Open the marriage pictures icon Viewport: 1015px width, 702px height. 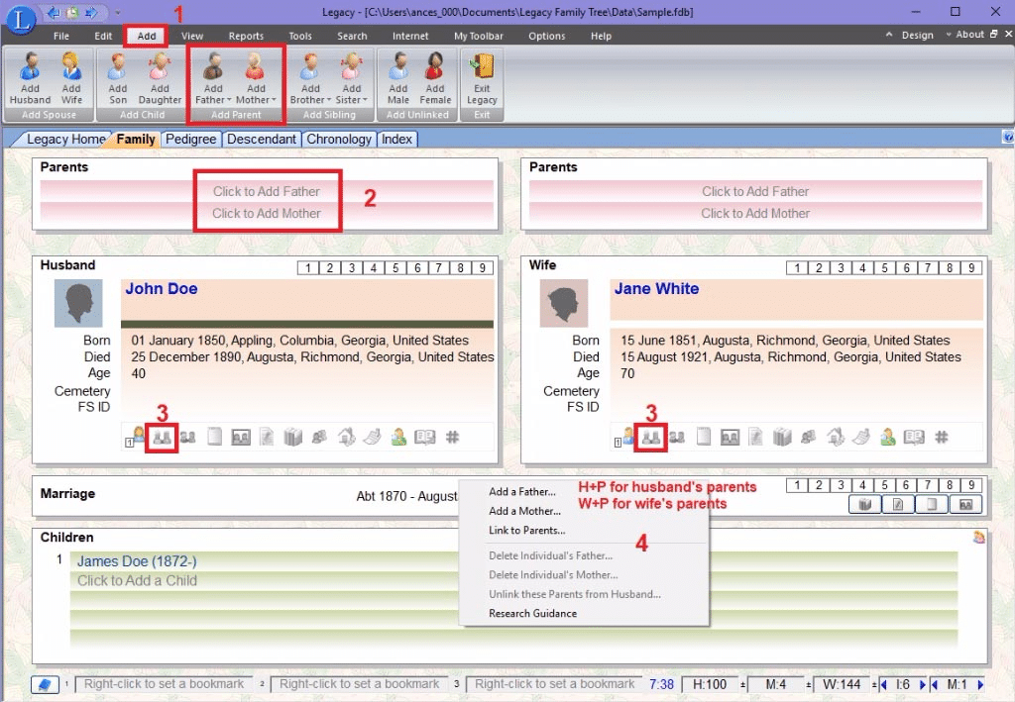pos(965,504)
